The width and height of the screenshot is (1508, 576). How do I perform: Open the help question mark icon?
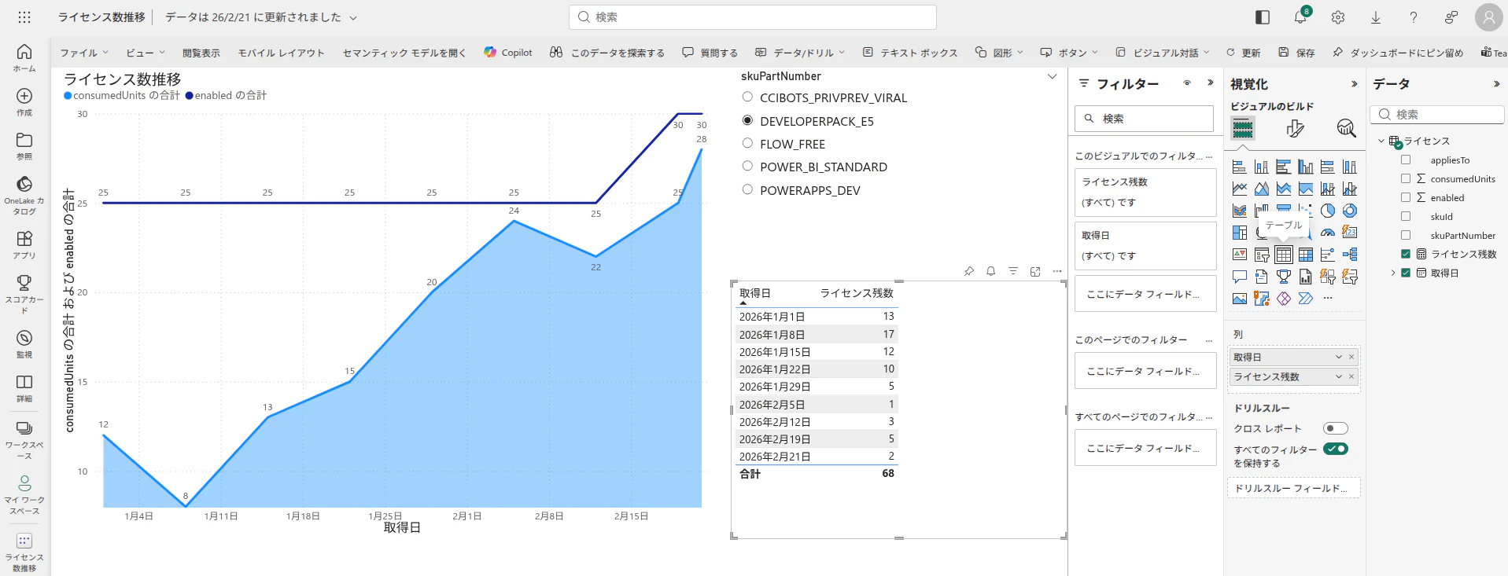1414,17
